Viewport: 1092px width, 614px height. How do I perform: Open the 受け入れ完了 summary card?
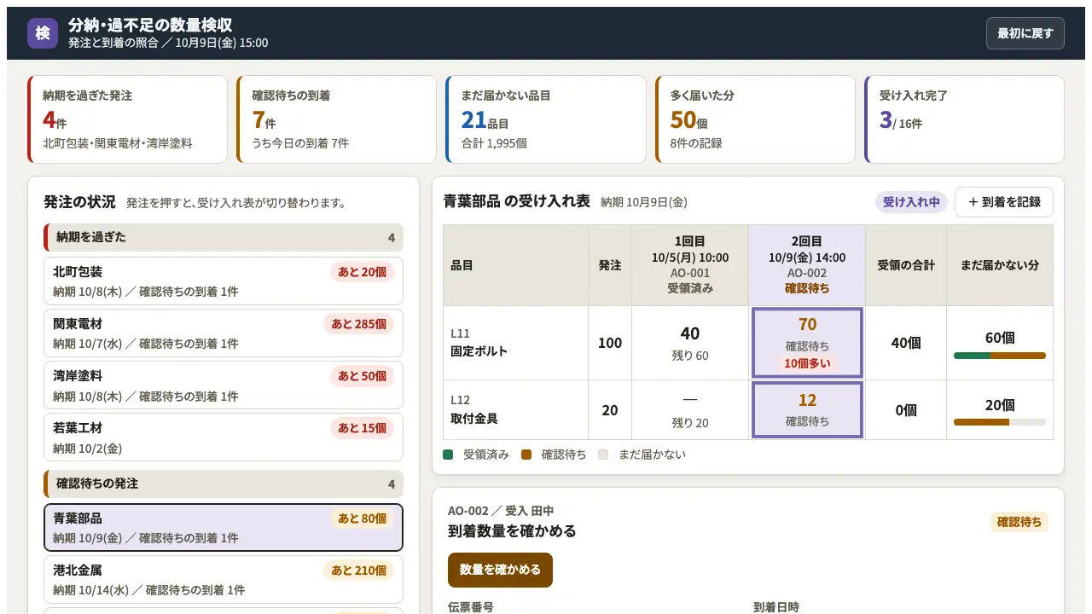coord(964,119)
